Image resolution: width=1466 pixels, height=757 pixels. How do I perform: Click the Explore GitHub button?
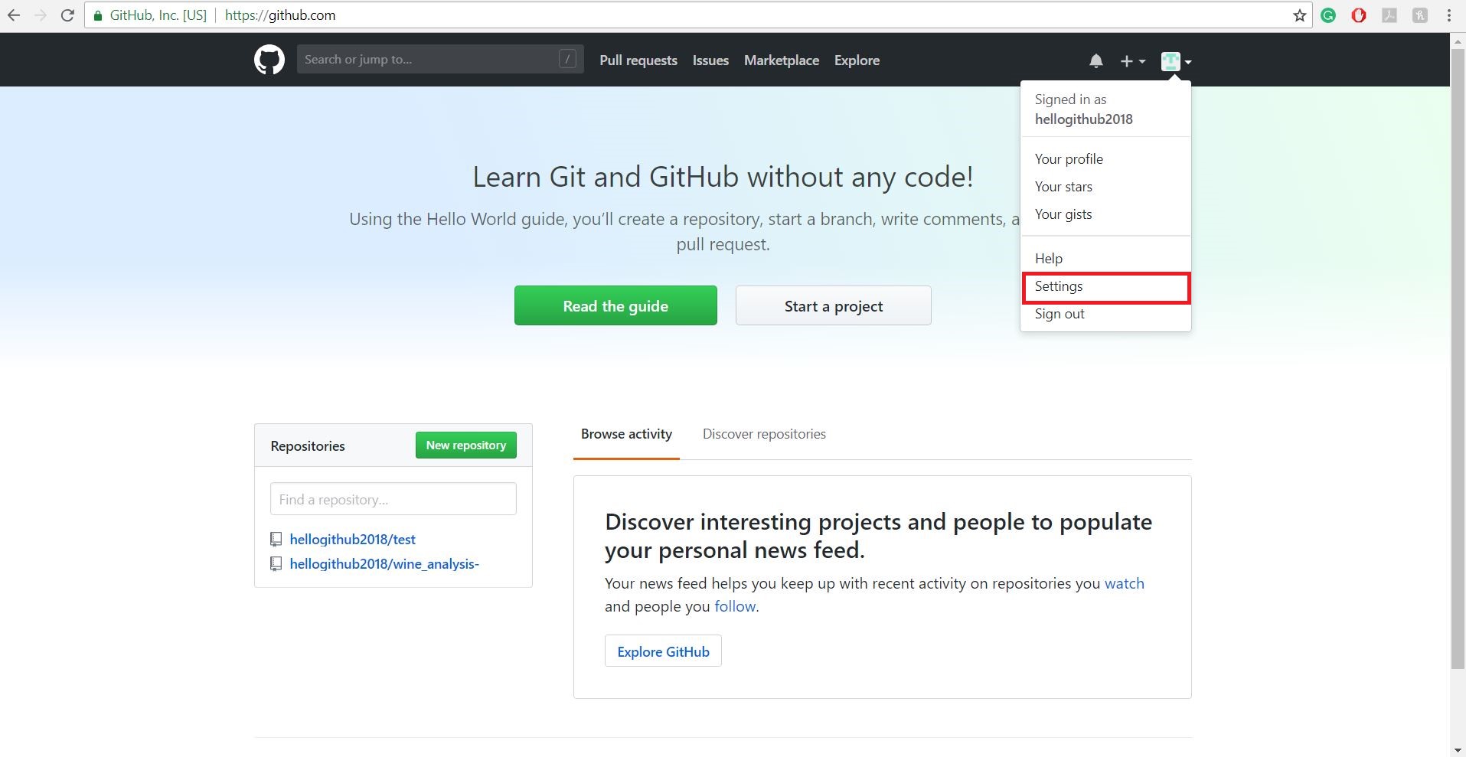pos(663,651)
